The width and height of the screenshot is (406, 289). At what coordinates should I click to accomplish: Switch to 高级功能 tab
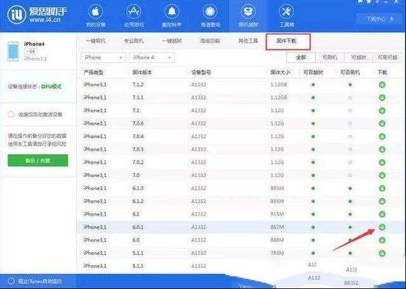(x=210, y=41)
